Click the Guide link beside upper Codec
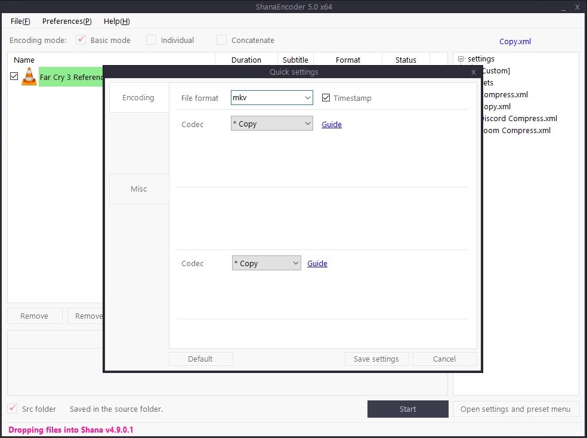 pos(331,124)
